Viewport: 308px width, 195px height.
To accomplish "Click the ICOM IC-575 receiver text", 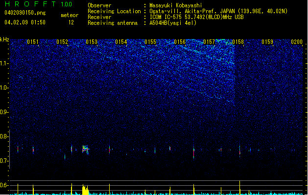I will (x=196, y=17).
